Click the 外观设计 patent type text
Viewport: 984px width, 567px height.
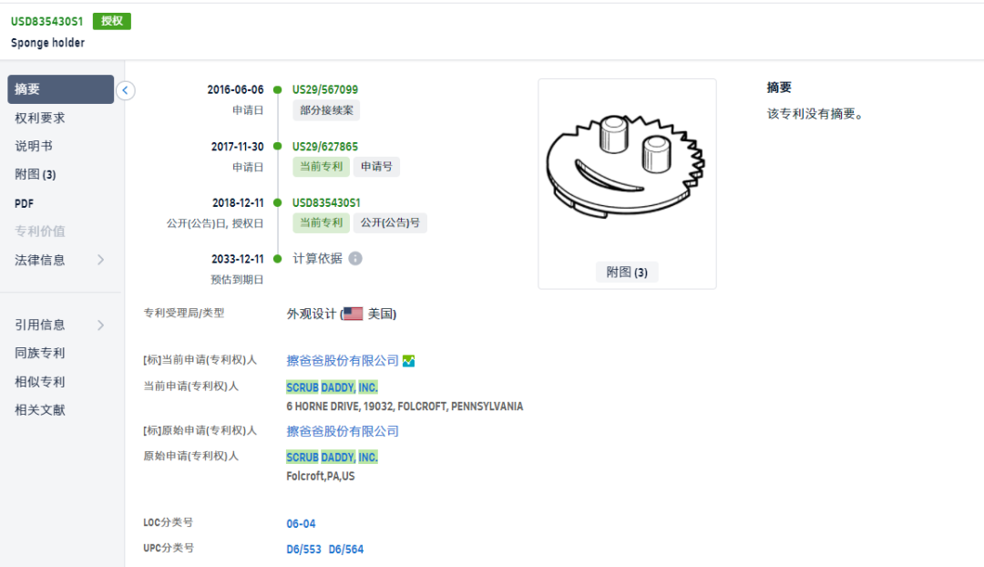point(312,314)
